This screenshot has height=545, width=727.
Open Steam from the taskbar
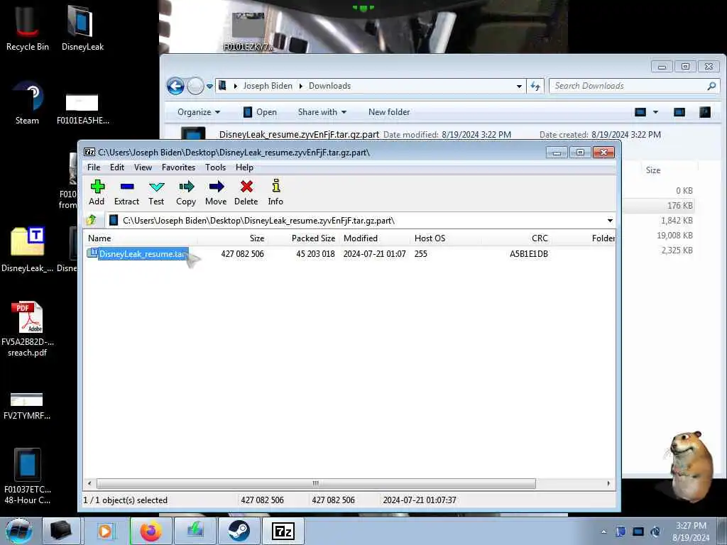239,531
